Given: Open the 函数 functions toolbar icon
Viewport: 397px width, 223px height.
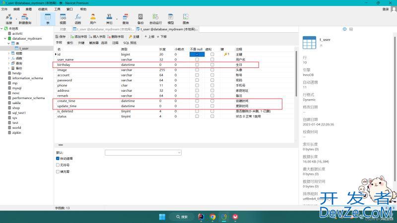Looking at the screenshot, I should (x=78, y=17).
